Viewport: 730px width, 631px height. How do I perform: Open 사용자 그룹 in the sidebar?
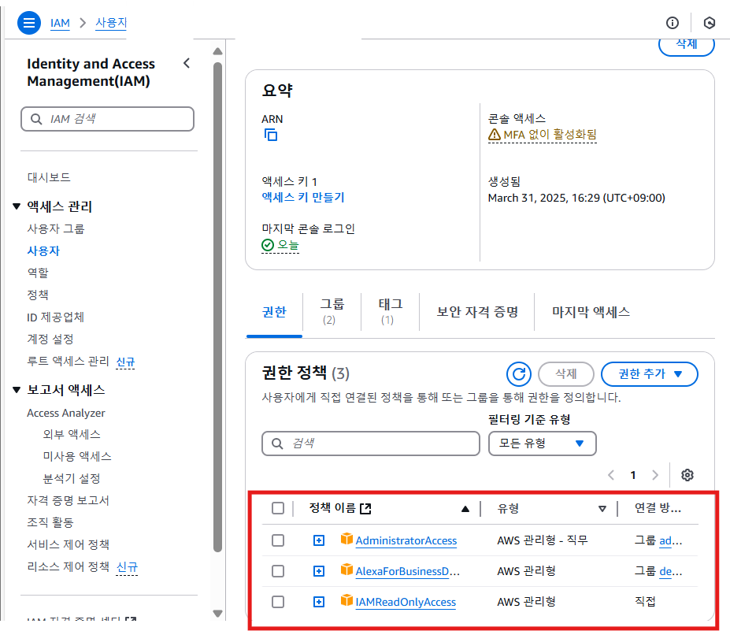pos(56,228)
